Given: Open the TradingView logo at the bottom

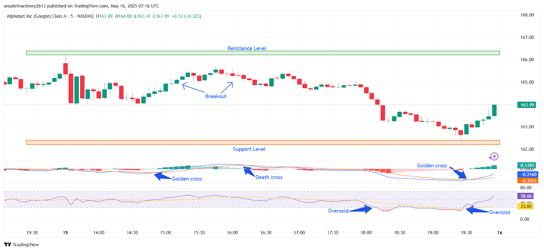Looking at the screenshot, I should point(21,245).
